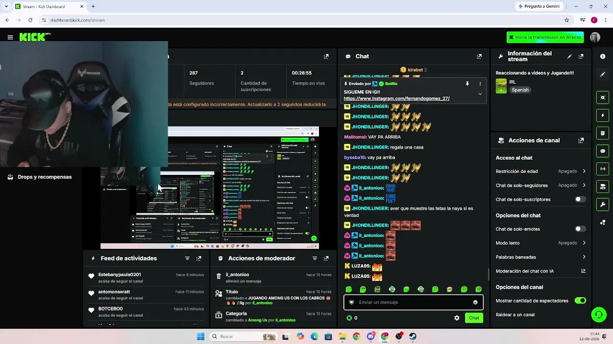Click the Spanish language tag
The width and height of the screenshot is (613, 344).
click(x=520, y=90)
